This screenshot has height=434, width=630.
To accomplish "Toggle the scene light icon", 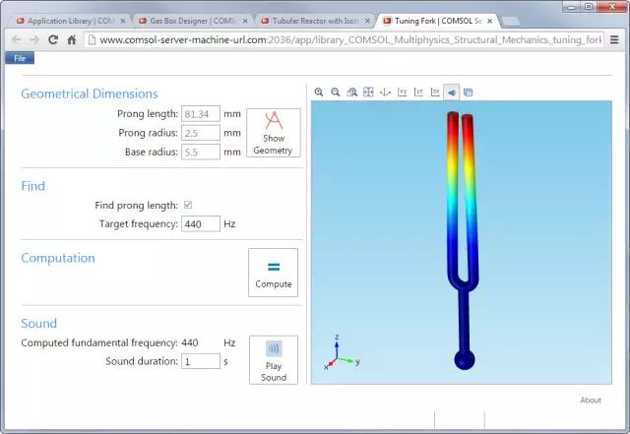I will click(x=451, y=93).
